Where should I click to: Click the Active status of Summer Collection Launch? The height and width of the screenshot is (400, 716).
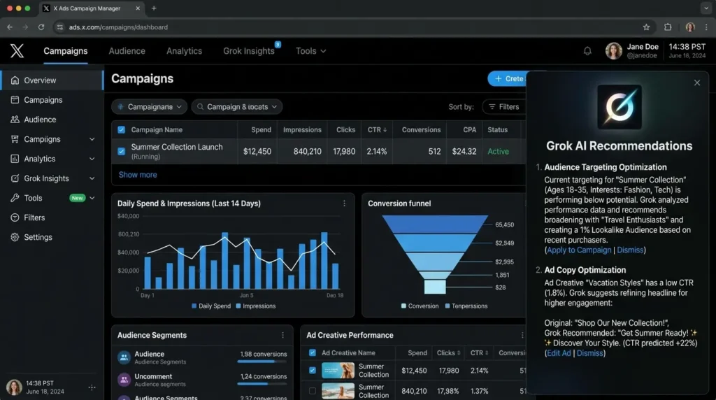pyautogui.click(x=498, y=151)
